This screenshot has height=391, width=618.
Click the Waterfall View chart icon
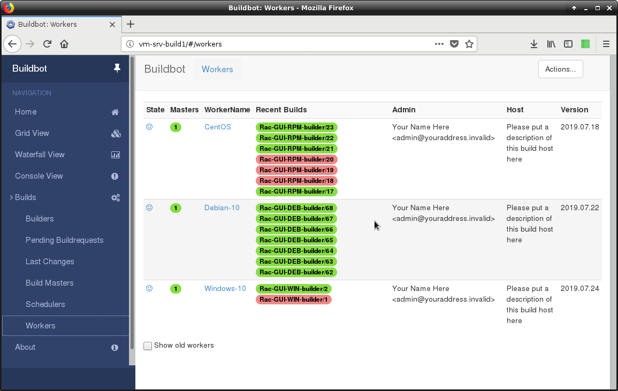115,155
